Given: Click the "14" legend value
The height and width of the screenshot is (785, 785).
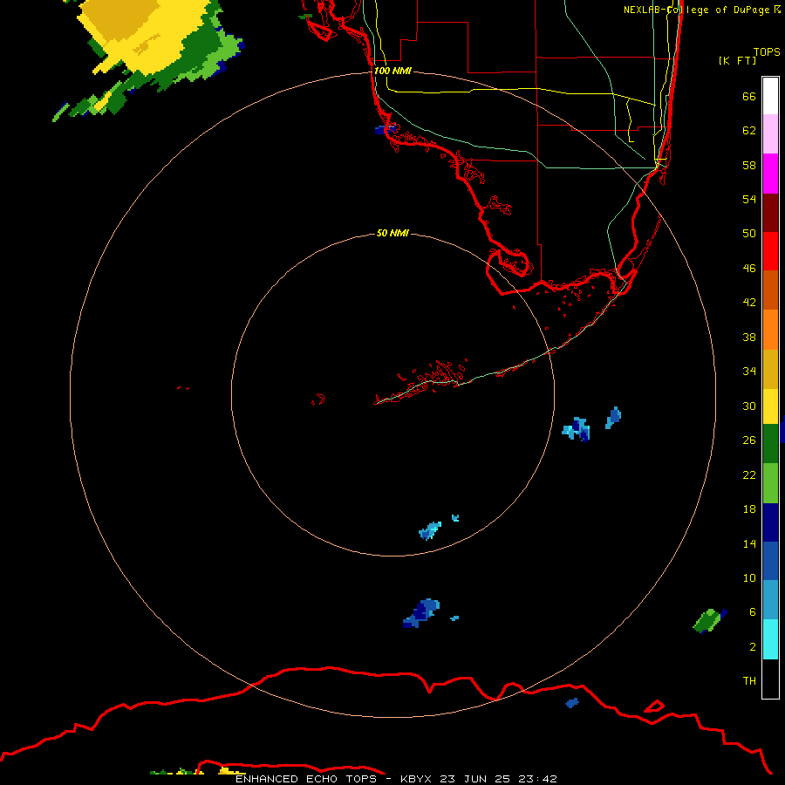Looking at the screenshot, I should click(749, 543).
